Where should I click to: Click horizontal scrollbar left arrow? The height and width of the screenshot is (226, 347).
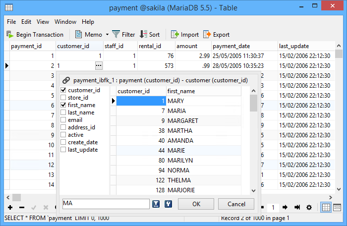click(8, 197)
